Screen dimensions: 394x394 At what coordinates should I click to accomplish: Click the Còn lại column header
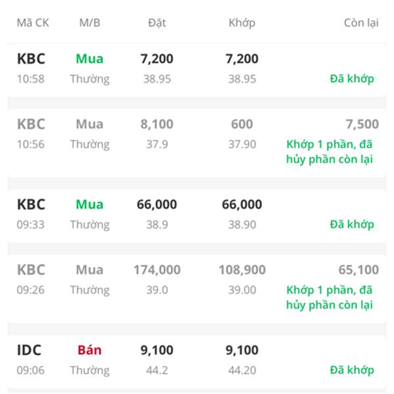point(361,23)
